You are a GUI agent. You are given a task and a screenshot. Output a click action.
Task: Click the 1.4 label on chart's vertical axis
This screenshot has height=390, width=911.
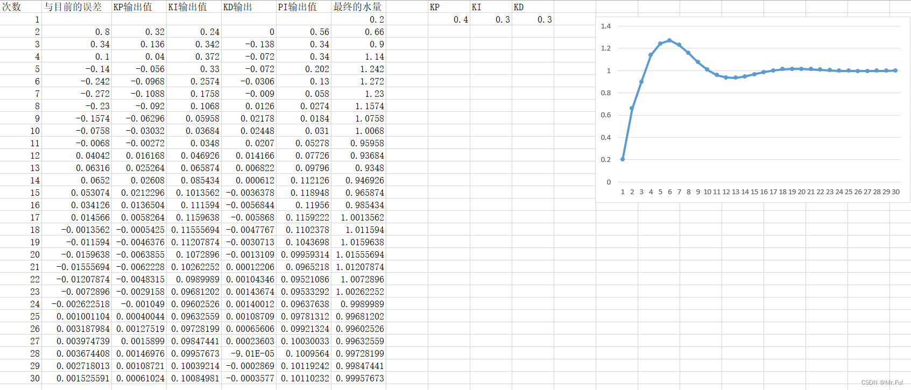click(x=606, y=26)
